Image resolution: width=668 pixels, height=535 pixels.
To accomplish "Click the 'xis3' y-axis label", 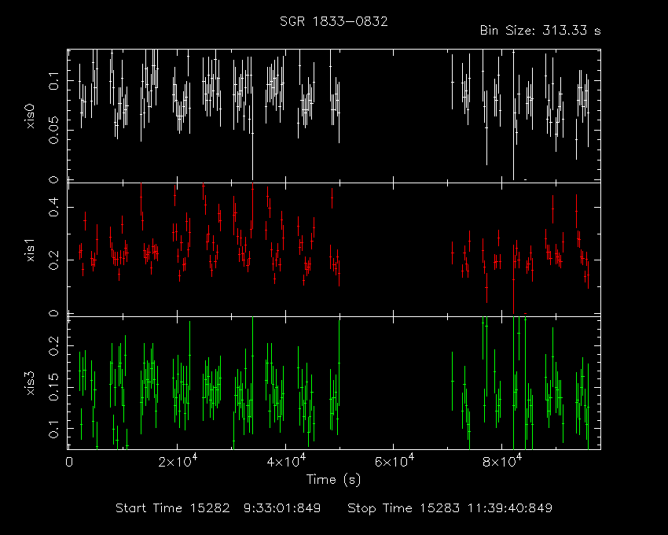I will 30,383.
